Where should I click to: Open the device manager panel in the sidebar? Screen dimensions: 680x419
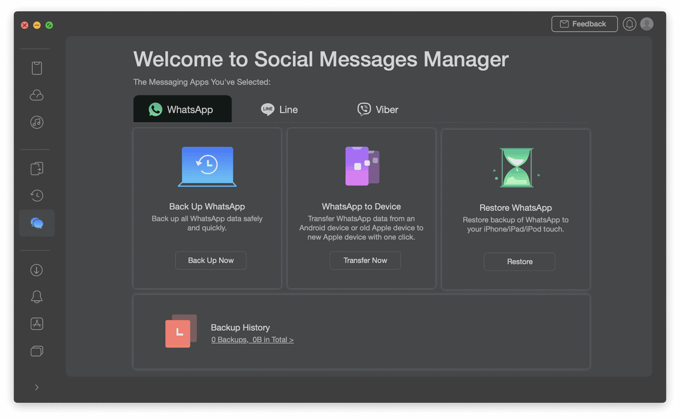[x=37, y=67]
